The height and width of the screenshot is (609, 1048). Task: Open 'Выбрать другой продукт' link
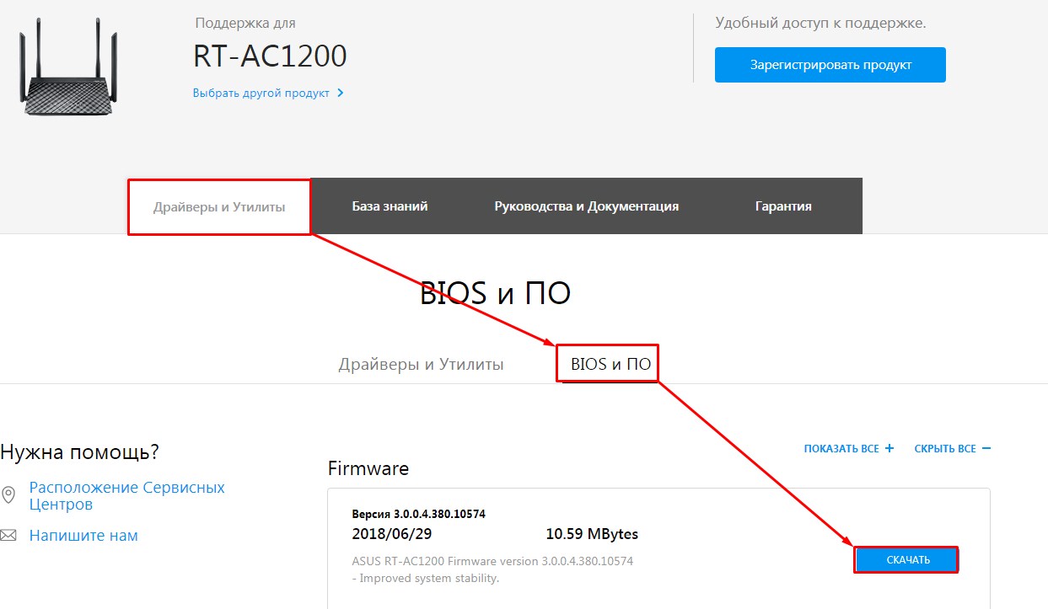point(261,93)
